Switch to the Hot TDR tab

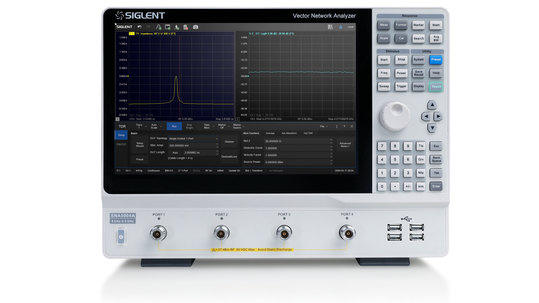308,133
